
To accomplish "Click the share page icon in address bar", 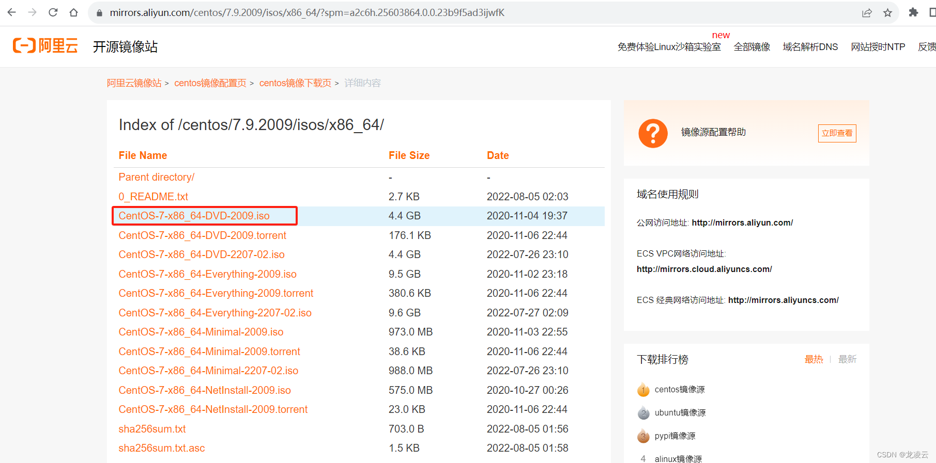I will (x=867, y=13).
